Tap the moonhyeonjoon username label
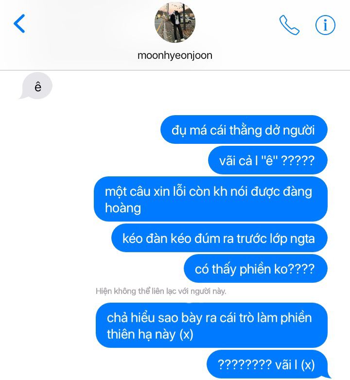The image size is (350, 380). [175, 55]
